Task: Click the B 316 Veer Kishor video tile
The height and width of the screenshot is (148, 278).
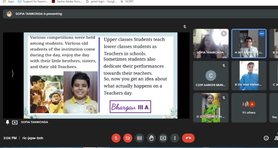Action: coord(249,75)
